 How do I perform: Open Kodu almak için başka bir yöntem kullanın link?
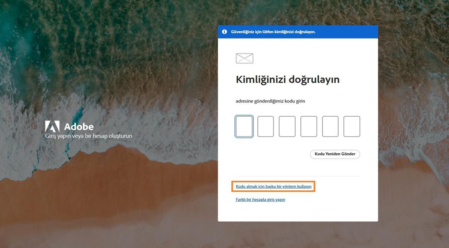[x=274, y=186]
